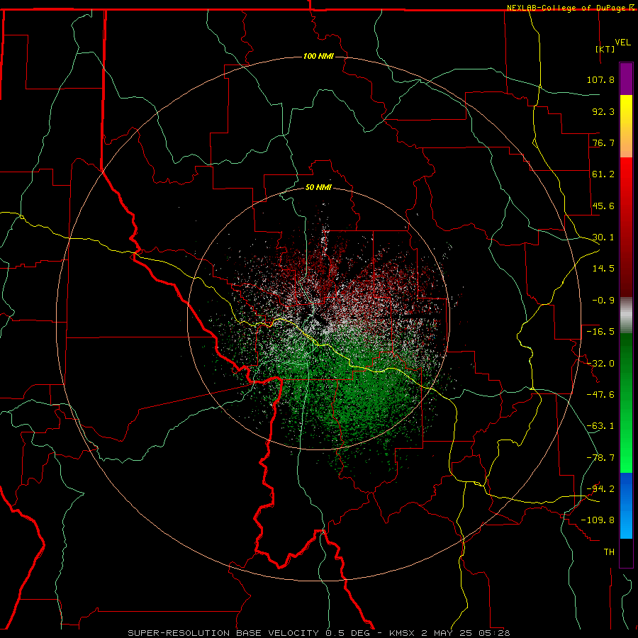Click the [KT] units label
Image resolution: width=638 pixels, height=638 pixels.
pos(605,49)
